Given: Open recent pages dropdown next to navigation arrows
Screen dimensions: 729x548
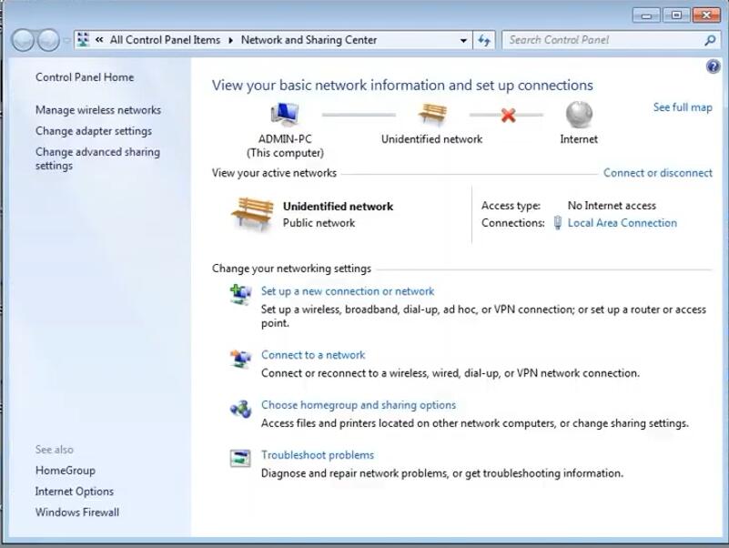Looking at the screenshot, I should click(66, 40).
